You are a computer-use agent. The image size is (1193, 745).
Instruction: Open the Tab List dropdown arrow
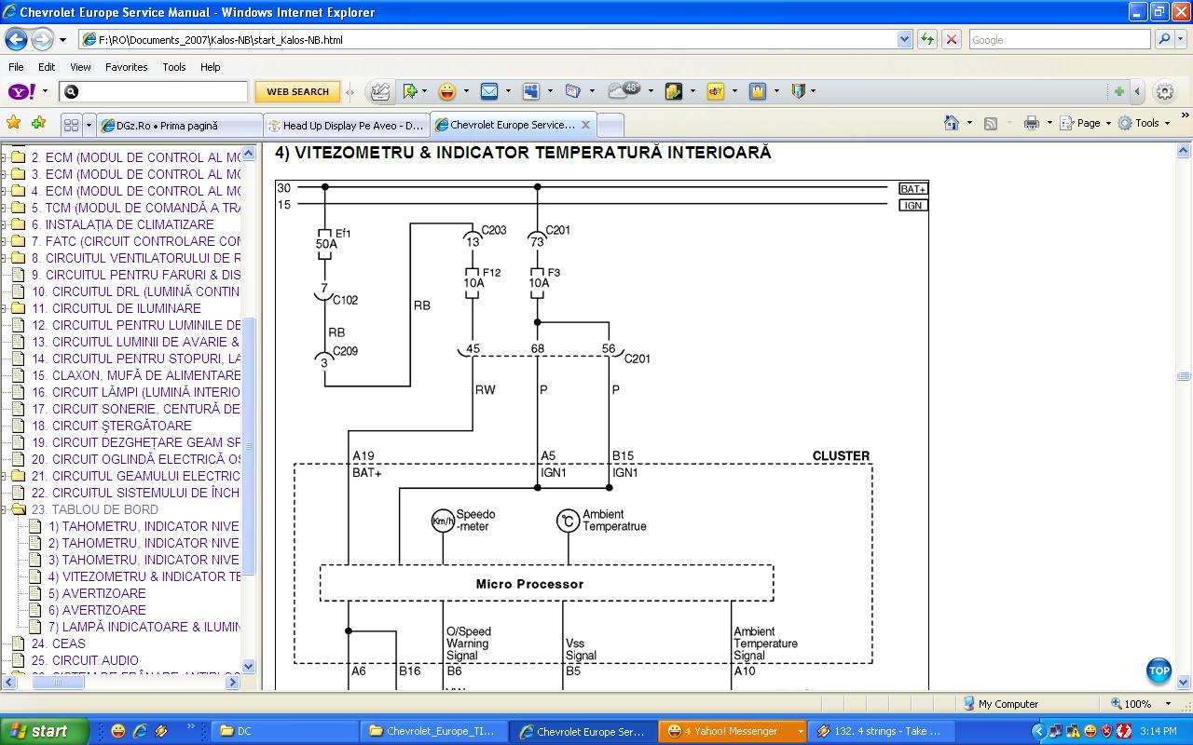click(89, 125)
